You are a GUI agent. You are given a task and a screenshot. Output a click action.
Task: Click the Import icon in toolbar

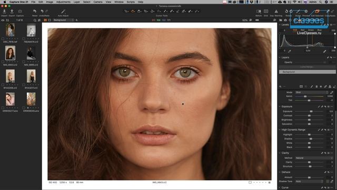[x=4, y=11]
